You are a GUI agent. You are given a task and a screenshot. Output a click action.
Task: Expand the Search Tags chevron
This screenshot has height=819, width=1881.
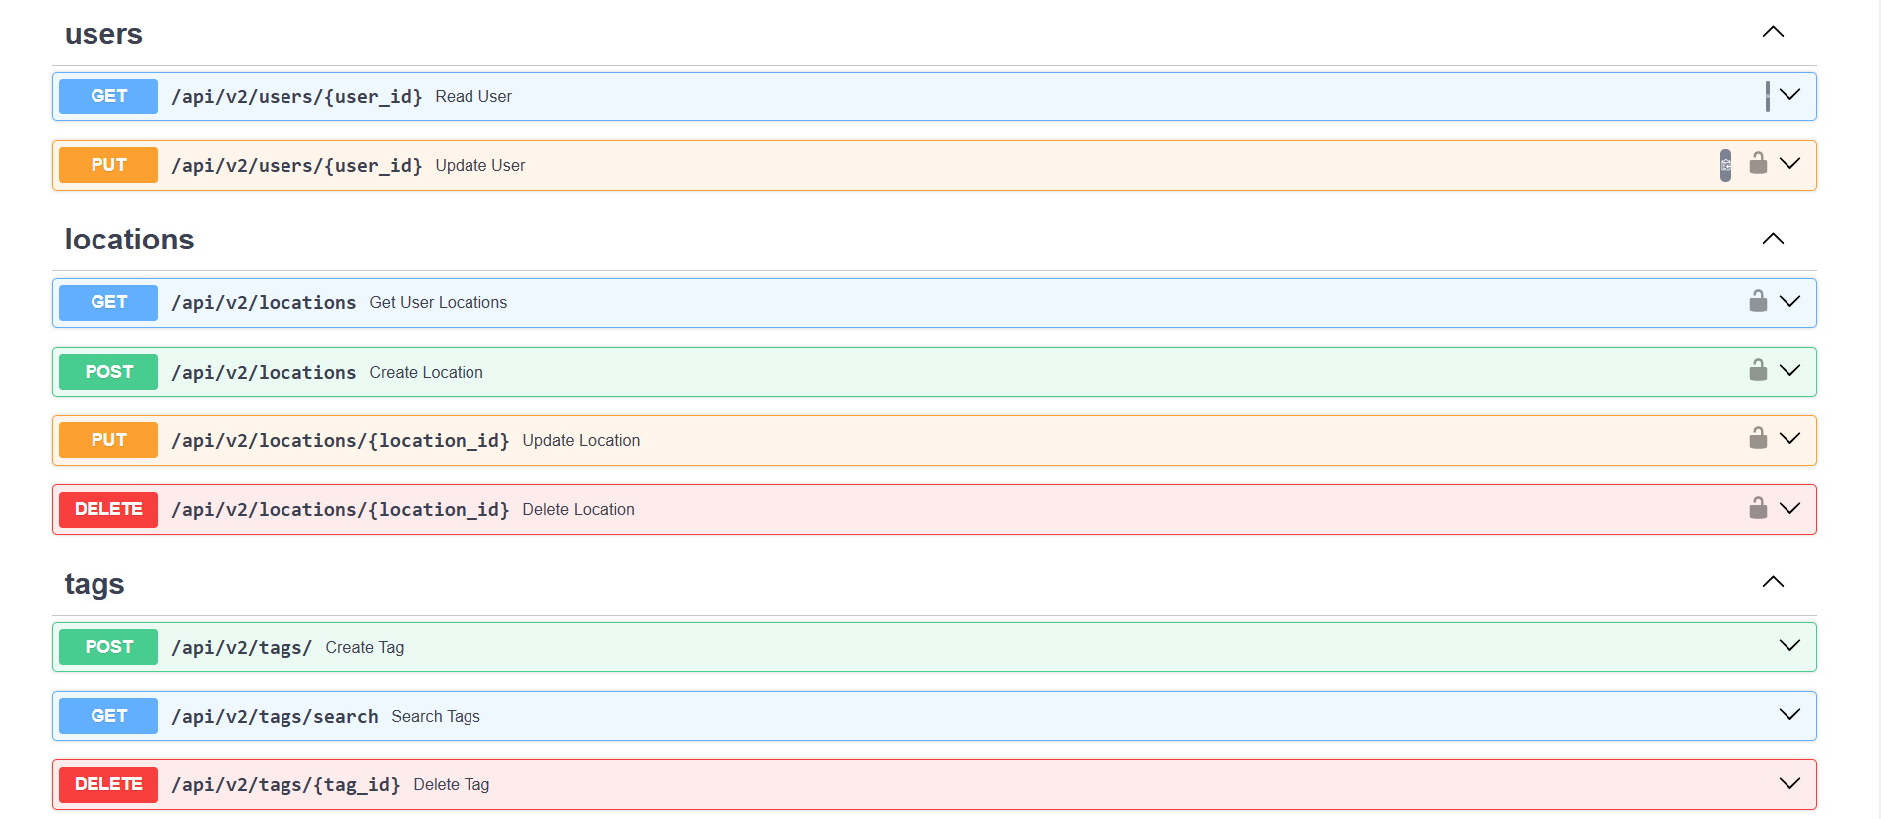[x=1789, y=715]
